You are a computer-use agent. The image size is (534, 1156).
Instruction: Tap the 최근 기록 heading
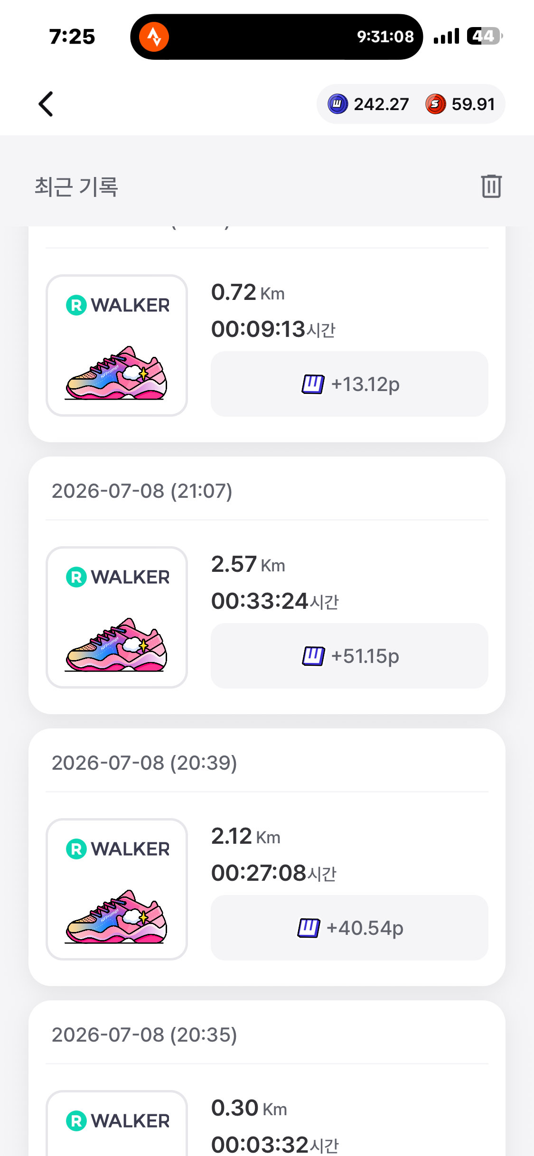coord(76,186)
